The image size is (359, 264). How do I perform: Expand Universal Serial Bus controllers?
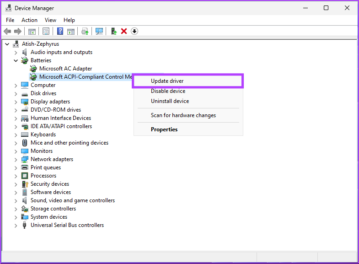coord(16,225)
